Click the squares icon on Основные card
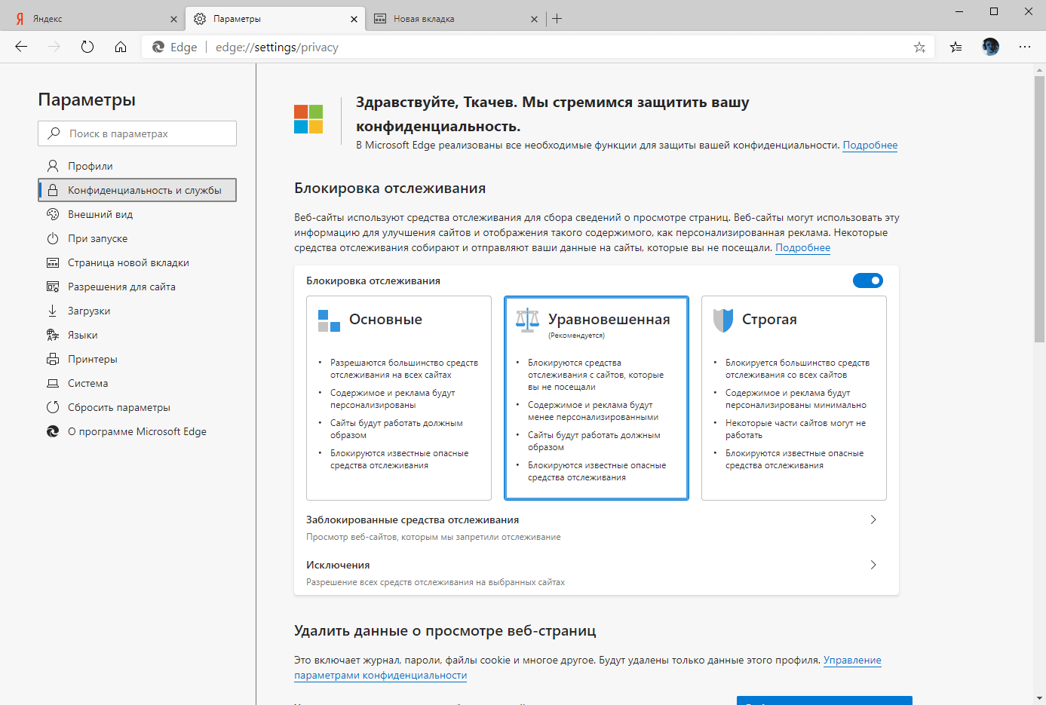 click(329, 320)
